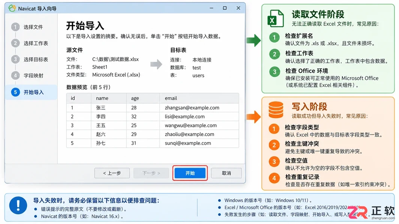Click the blue exclamation warning icon

(x=18, y=205)
